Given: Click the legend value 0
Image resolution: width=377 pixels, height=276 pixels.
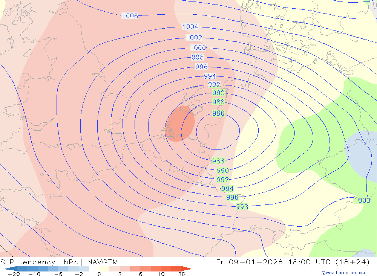Looking at the screenshot, I should point(100,274).
